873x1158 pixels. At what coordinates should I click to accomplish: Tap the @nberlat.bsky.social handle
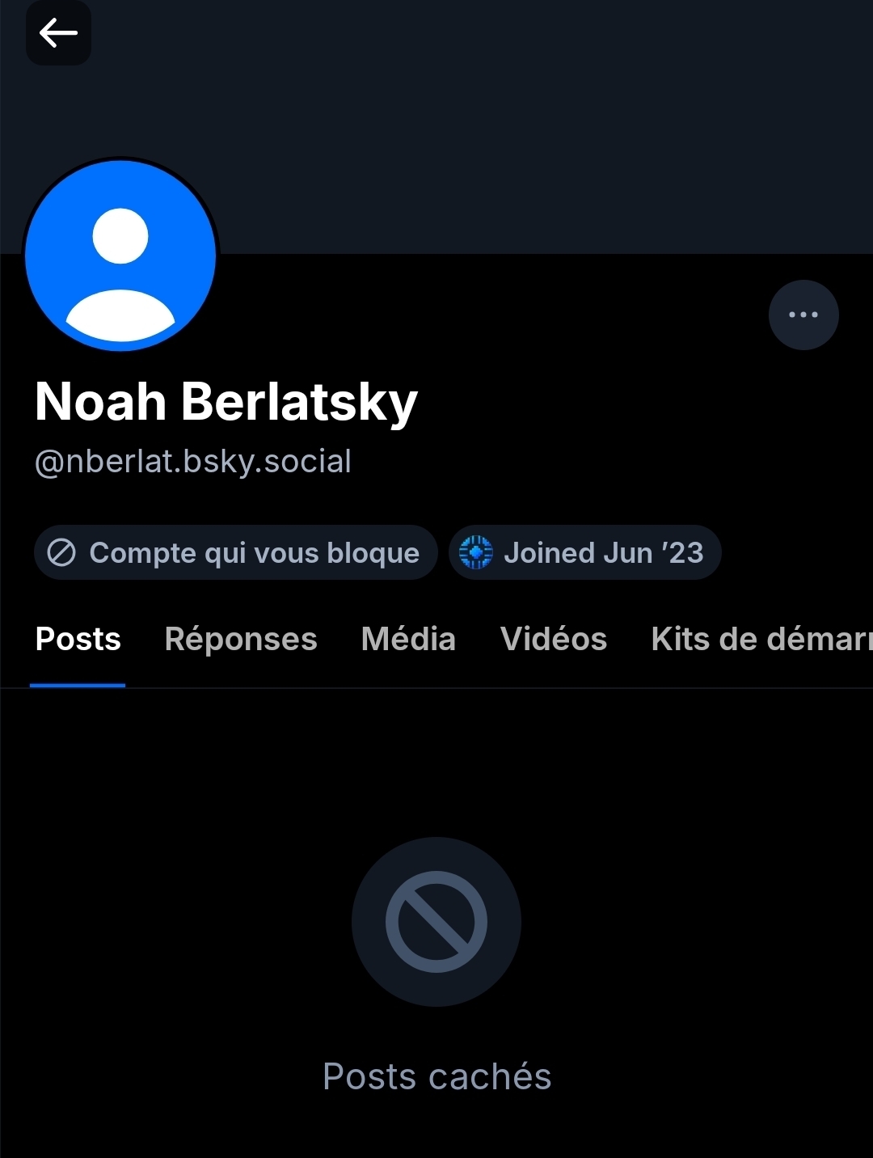pos(193,462)
